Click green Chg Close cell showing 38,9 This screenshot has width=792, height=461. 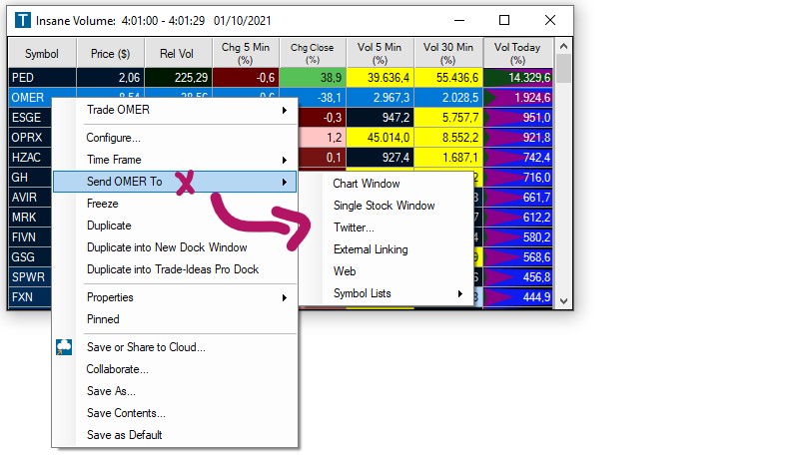312,77
